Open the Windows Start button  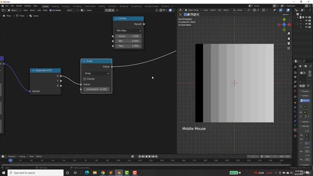[x=3, y=173]
